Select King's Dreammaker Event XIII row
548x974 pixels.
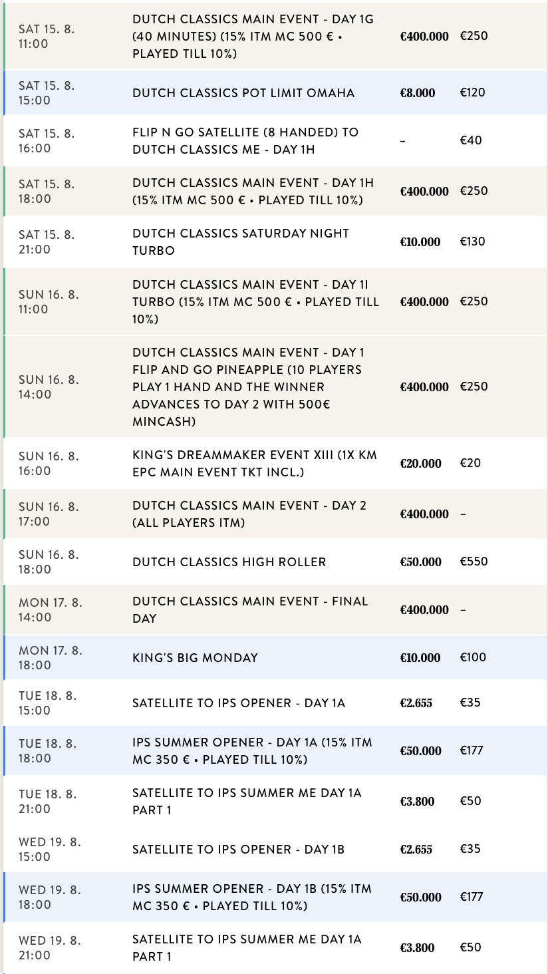click(x=274, y=463)
